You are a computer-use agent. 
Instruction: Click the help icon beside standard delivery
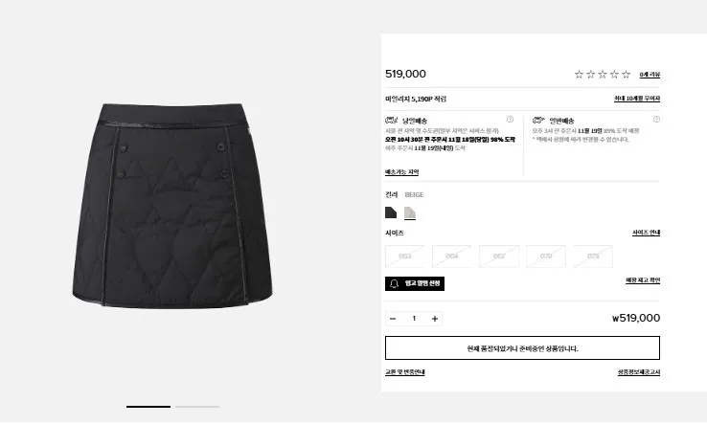coord(656,120)
